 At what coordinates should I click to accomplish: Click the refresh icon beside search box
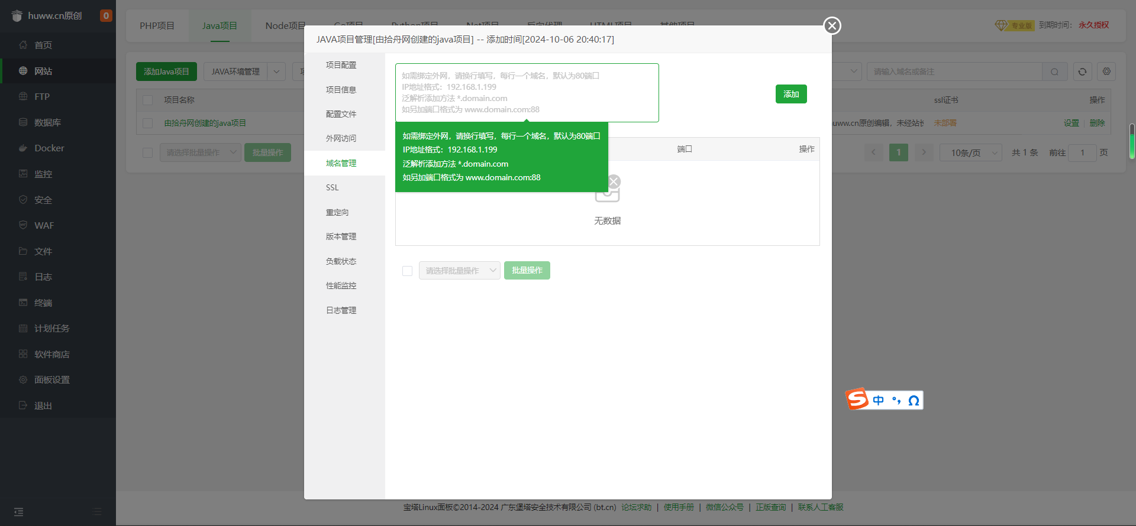(1082, 72)
